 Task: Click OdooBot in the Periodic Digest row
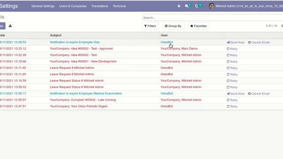click(x=167, y=106)
